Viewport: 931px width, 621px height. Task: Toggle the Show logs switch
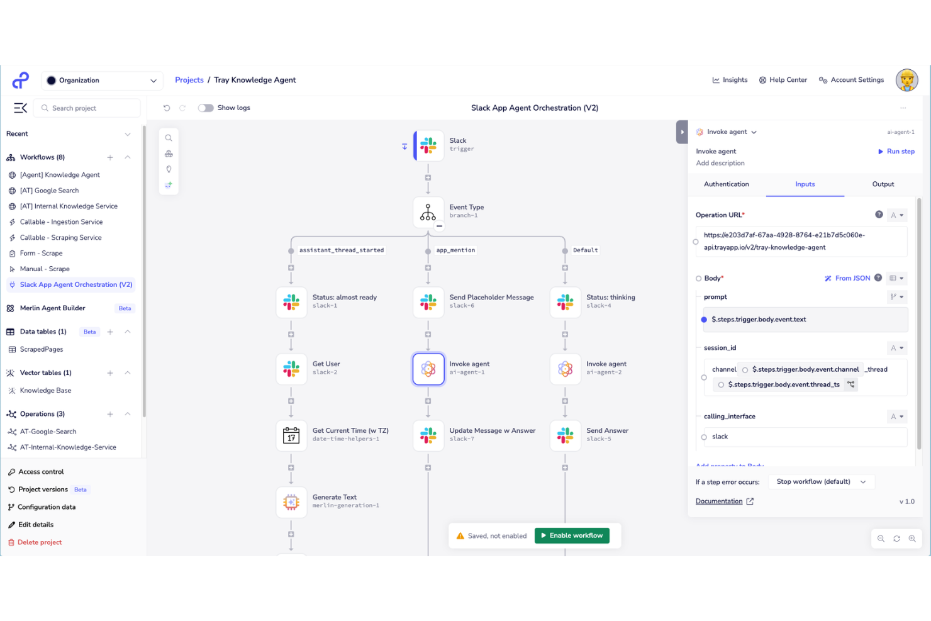206,108
